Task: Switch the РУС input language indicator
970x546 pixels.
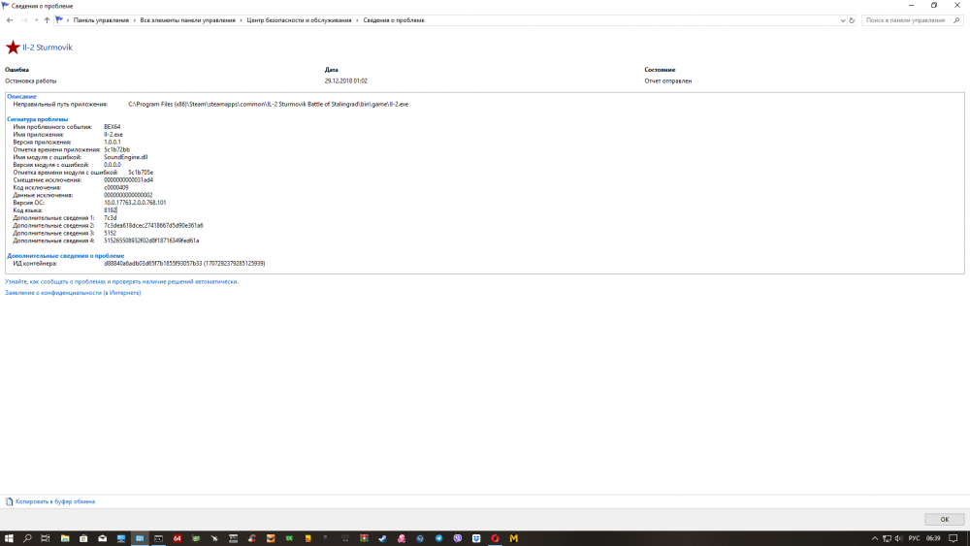Action: coord(914,538)
